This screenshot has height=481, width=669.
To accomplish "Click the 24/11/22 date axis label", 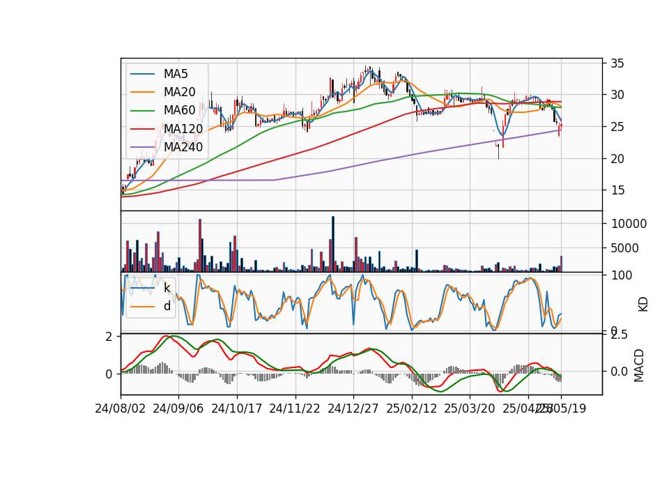I will (x=295, y=409).
